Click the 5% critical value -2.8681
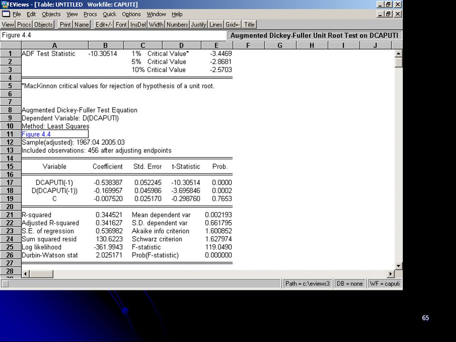 click(221, 62)
